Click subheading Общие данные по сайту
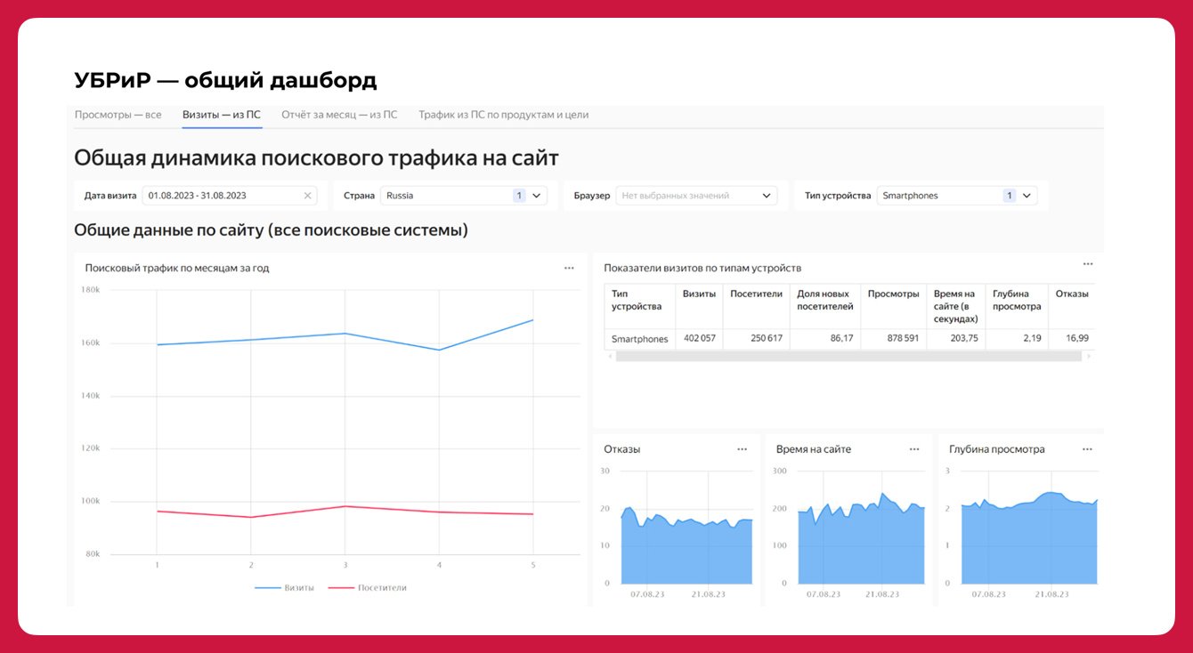Screen dimensions: 1193x653 [272, 230]
